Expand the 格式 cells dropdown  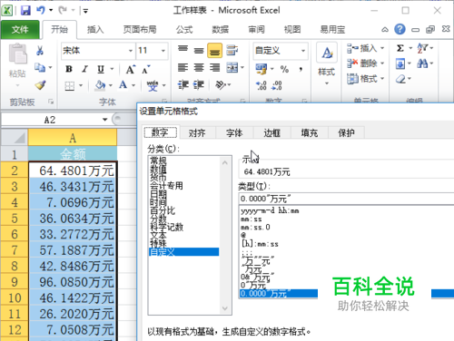pos(382,79)
